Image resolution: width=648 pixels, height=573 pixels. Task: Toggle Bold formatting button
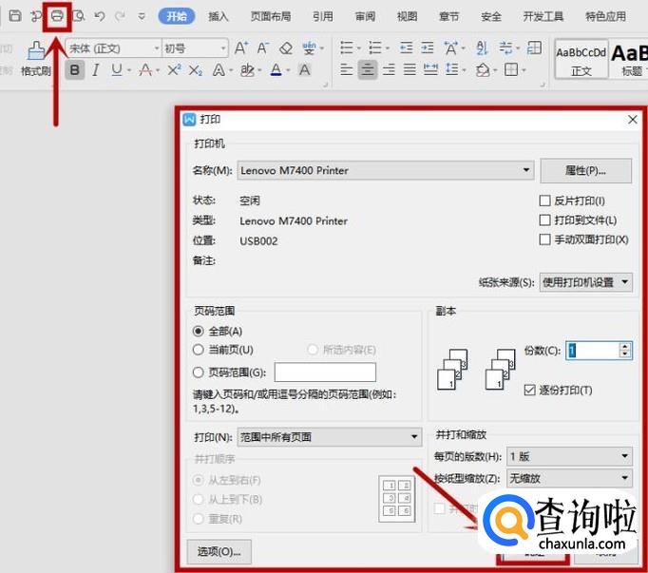74,69
